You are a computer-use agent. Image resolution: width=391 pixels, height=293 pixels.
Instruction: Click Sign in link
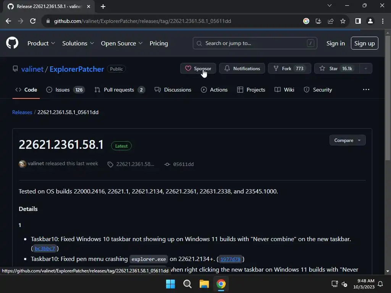[336, 43]
